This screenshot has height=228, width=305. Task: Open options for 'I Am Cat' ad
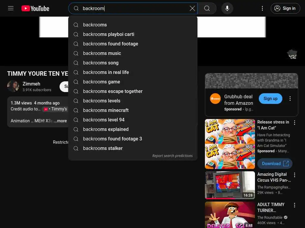tap(295, 123)
